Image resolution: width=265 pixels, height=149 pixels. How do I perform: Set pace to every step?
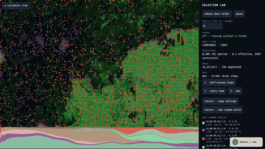click(214, 91)
